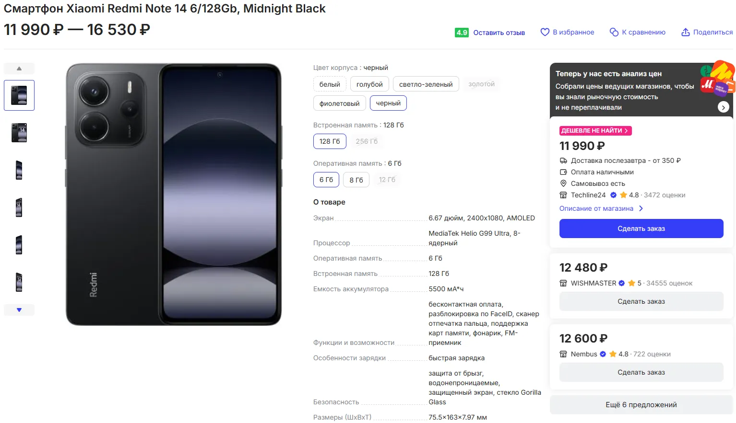736x423 pixels.
Task: Click the green 4.9 rating badge
Action: pyautogui.click(x=462, y=33)
